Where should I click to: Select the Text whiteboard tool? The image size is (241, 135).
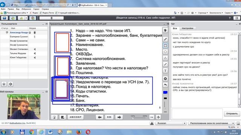pos(165,71)
